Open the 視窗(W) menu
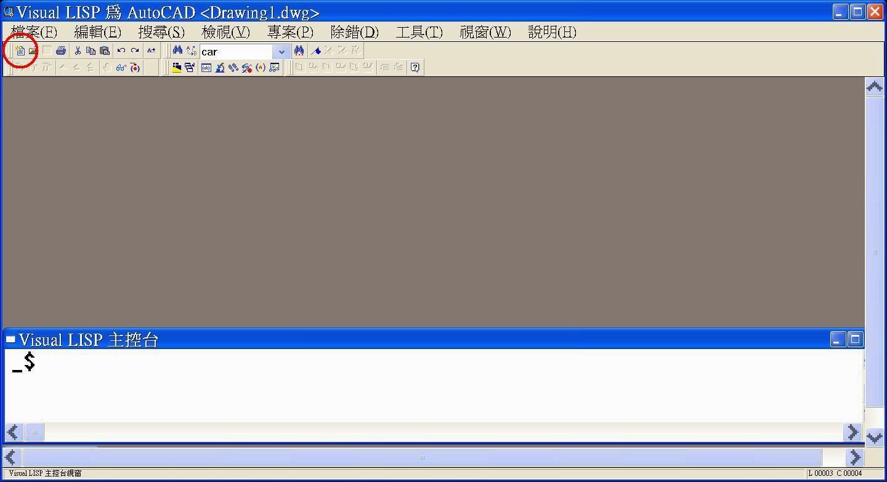 pos(484,32)
